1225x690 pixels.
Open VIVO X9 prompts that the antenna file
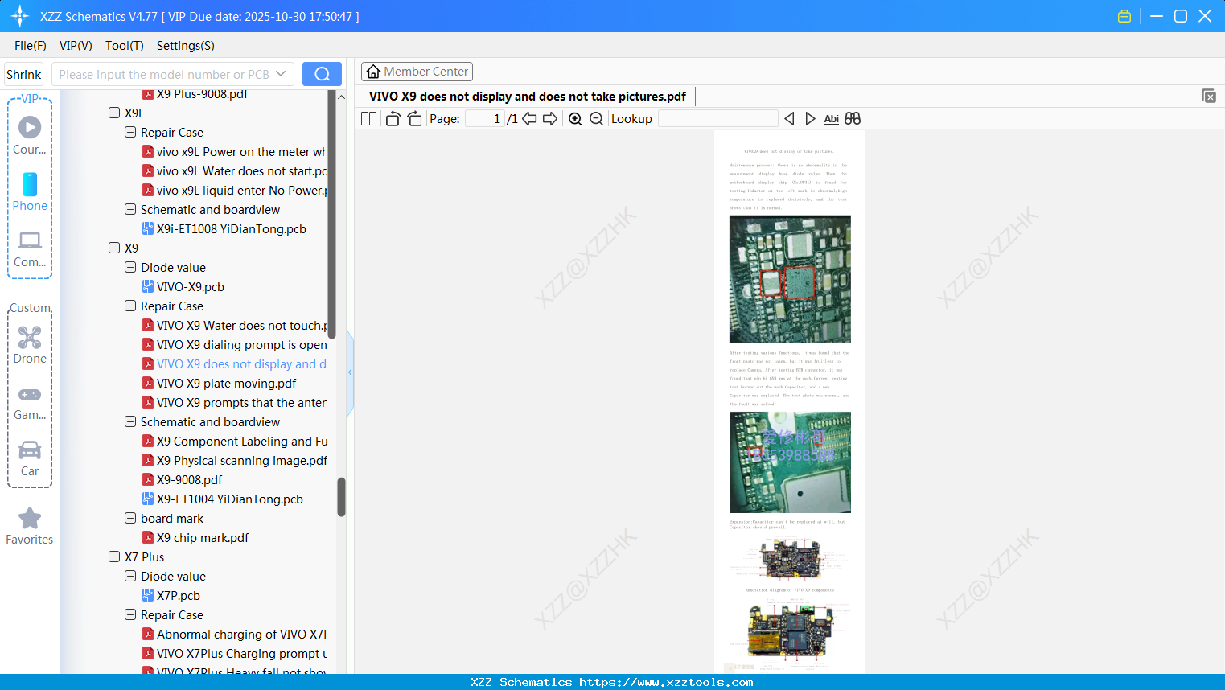235,403
